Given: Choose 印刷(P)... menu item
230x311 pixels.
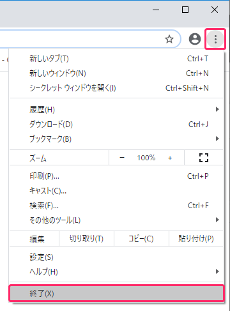Looking at the screenshot, I should pyautogui.click(x=116, y=176).
